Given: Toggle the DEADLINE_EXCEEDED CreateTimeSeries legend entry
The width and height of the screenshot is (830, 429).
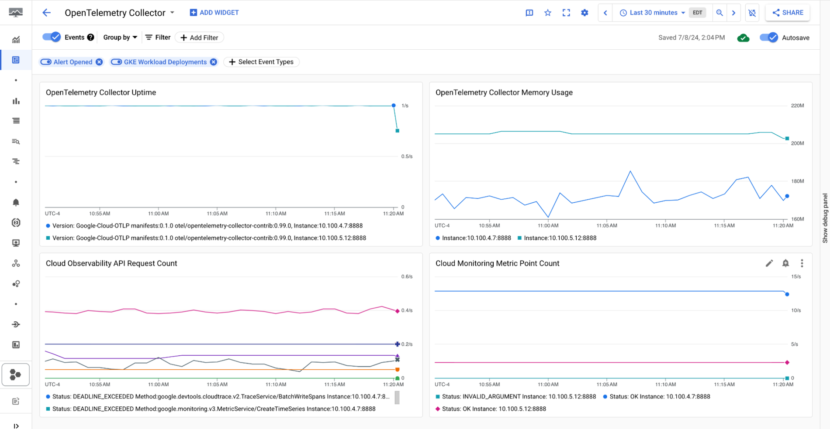Looking at the screenshot, I should click(211, 409).
